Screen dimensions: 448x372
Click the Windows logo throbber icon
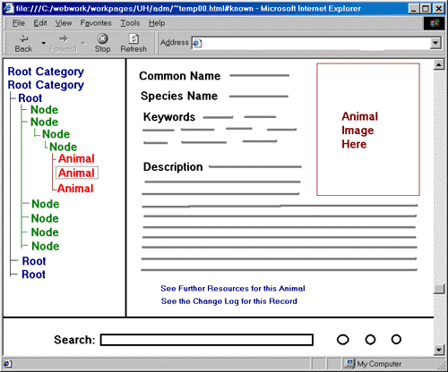coord(435,23)
